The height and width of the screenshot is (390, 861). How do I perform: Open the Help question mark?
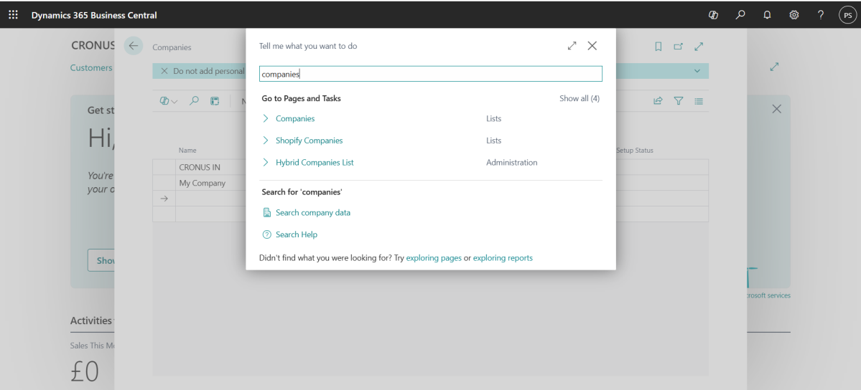pos(820,15)
